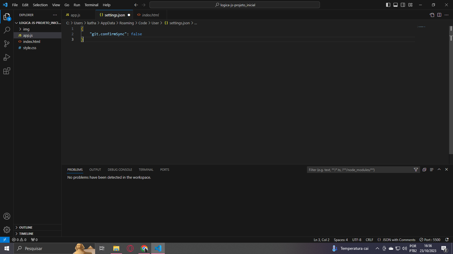Screen dimensions: 453x254
Task: Switch to the TERMINAL panel tab
Action: 146,170
